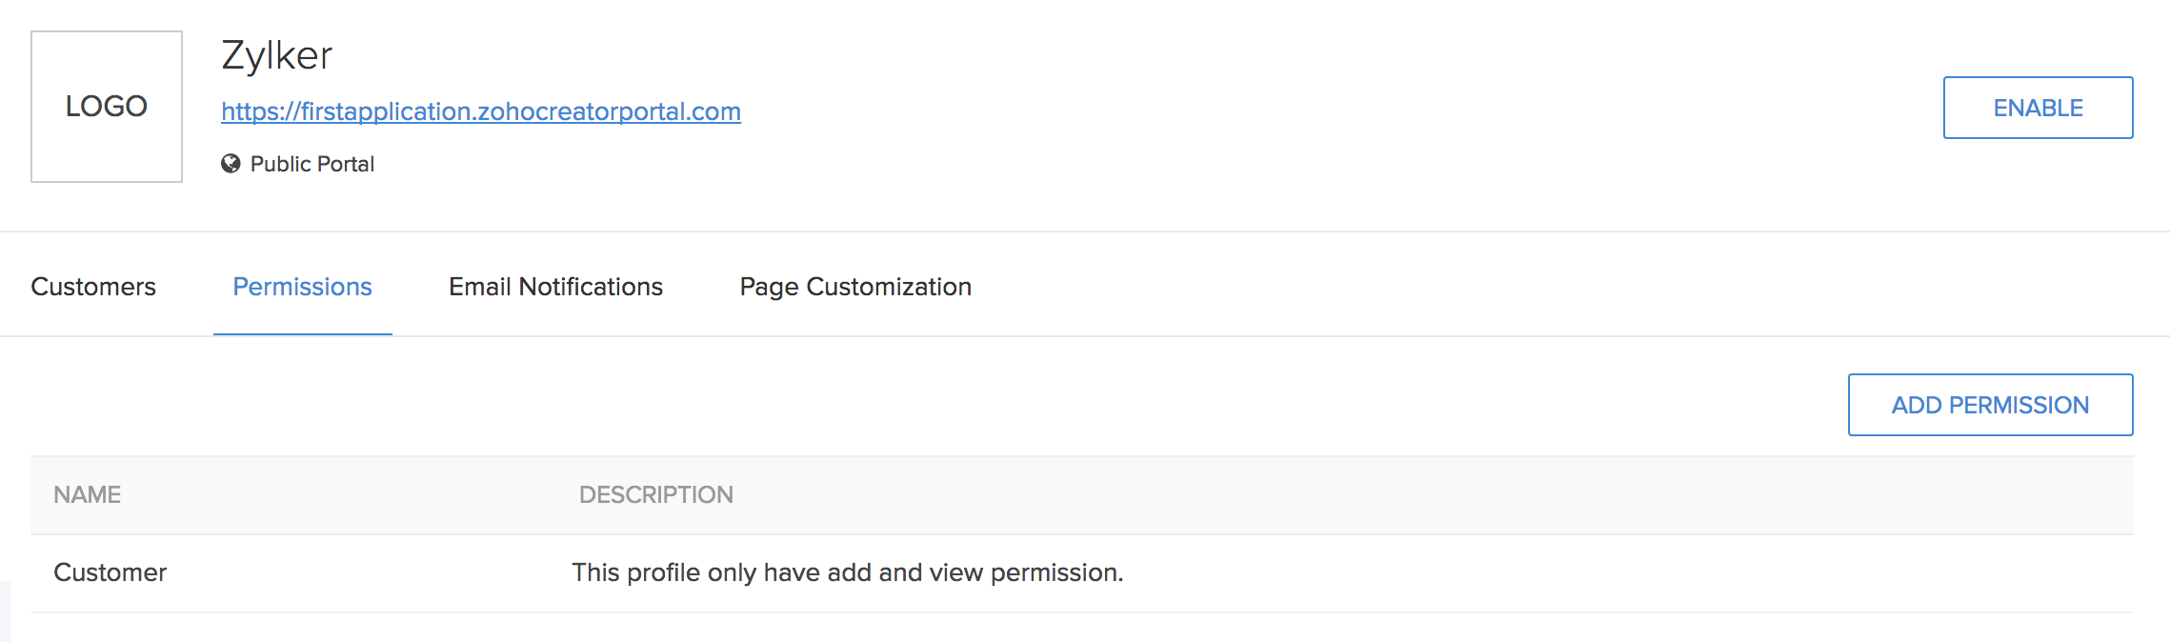This screenshot has width=2170, height=642.
Task: Open the Email Notifications tab
Action: click(x=555, y=287)
